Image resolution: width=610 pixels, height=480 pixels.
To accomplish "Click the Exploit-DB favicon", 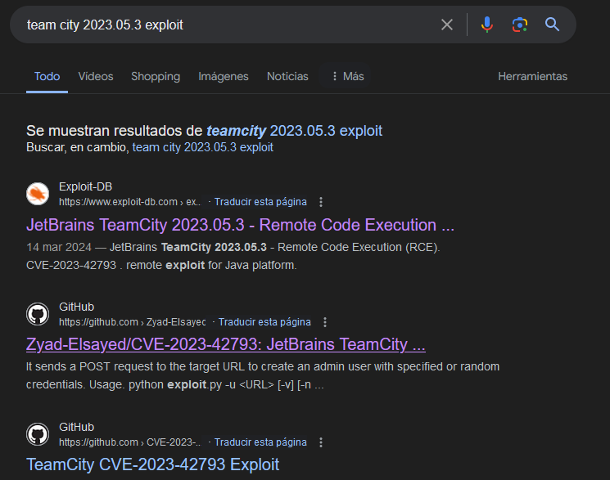I will [38, 194].
